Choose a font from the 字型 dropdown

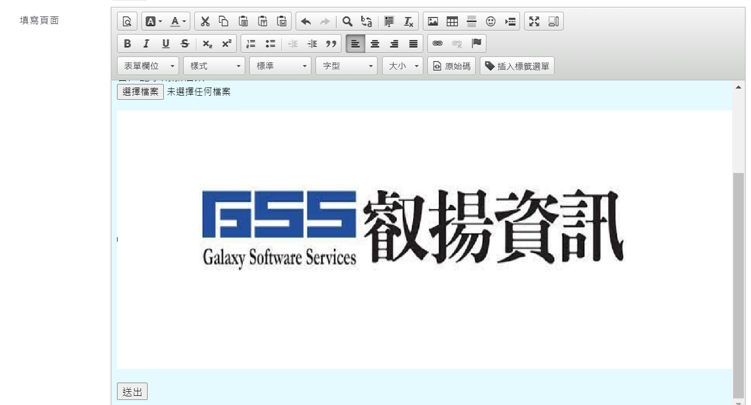click(346, 66)
